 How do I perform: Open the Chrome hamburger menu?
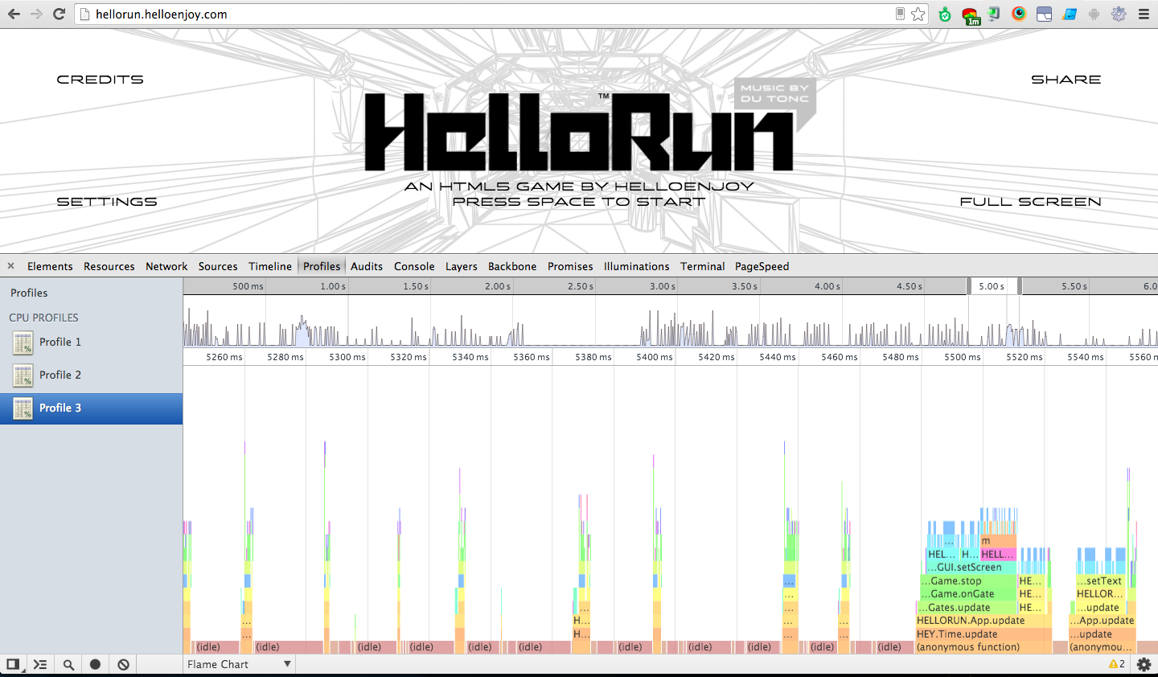click(x=1144, y=14)
